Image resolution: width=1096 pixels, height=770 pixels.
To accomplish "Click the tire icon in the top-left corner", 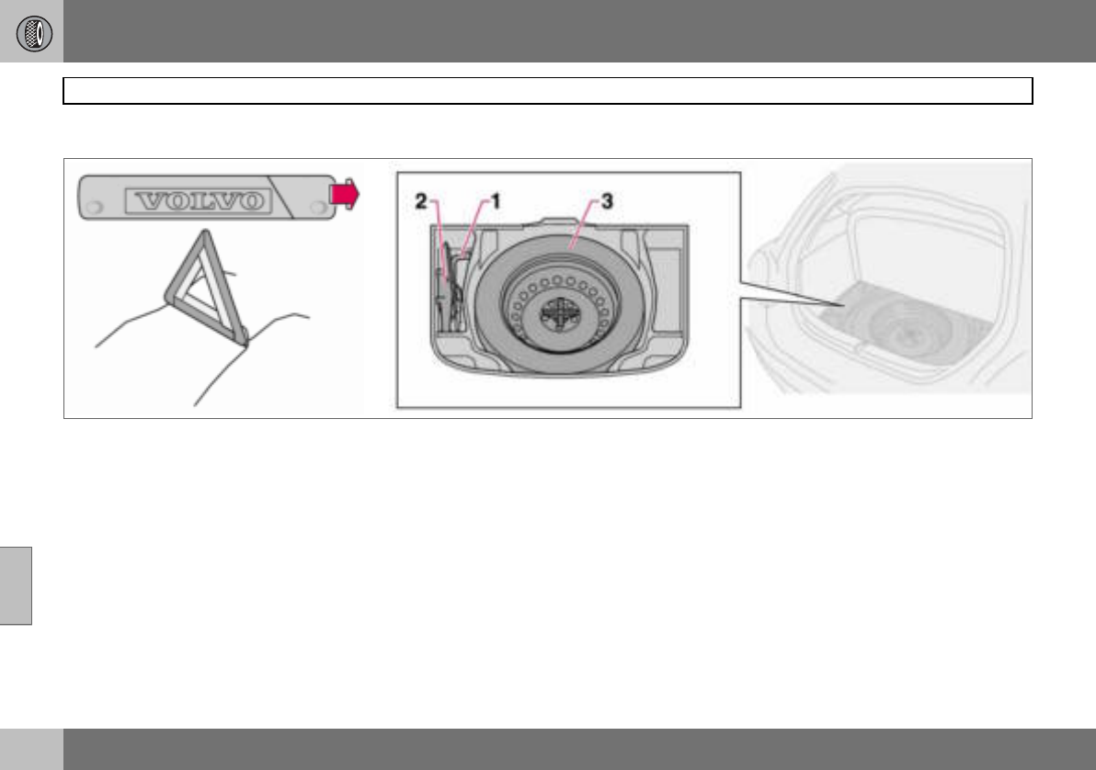I will (x=33, y=34).
